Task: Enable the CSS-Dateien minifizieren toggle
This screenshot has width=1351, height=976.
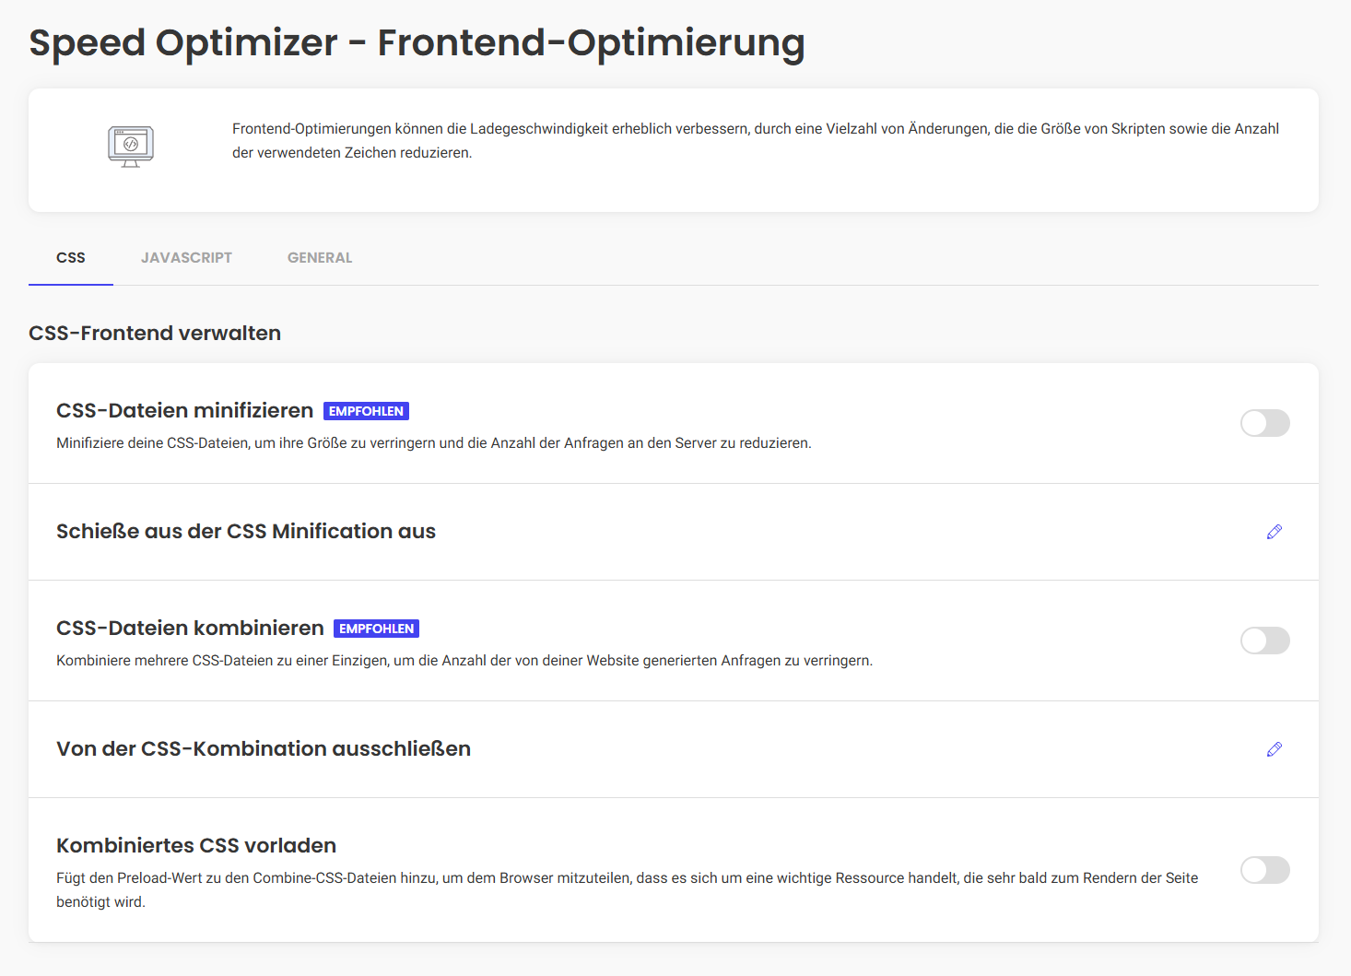Action: [x=1264, y=423]
